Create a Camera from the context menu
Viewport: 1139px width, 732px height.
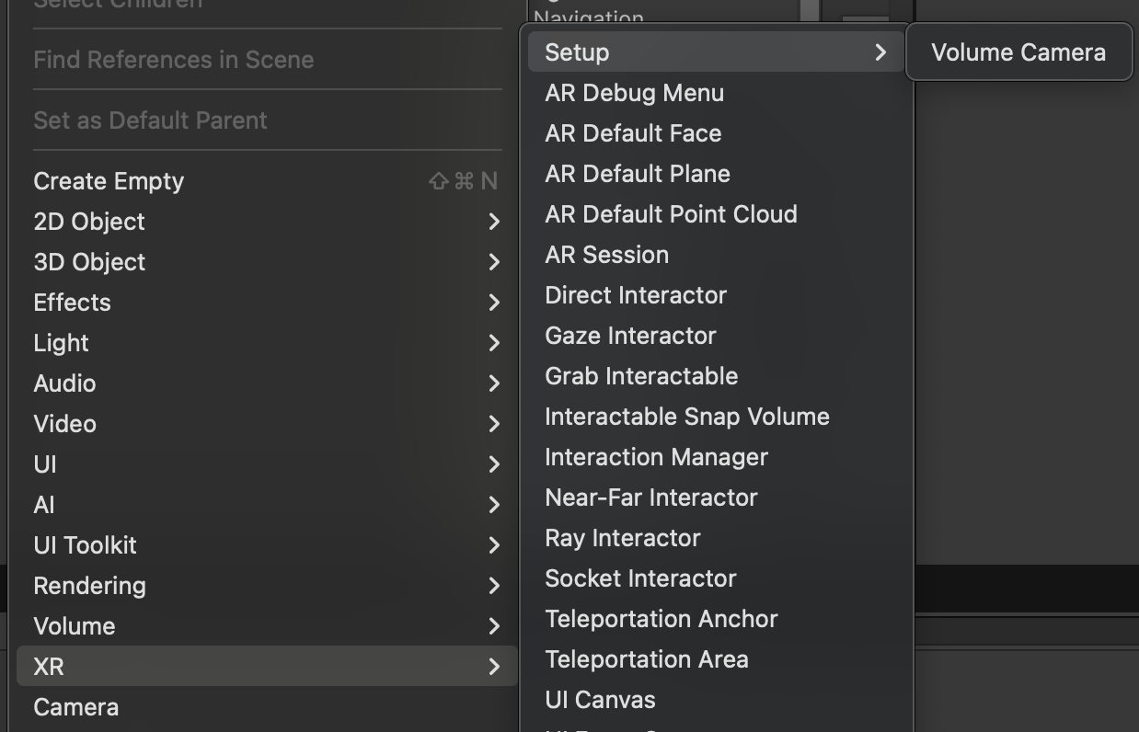[x=75, y=707]
